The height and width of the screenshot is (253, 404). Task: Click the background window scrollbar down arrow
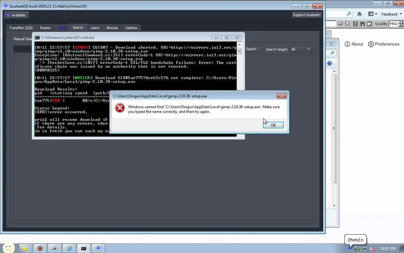[334, 206]
